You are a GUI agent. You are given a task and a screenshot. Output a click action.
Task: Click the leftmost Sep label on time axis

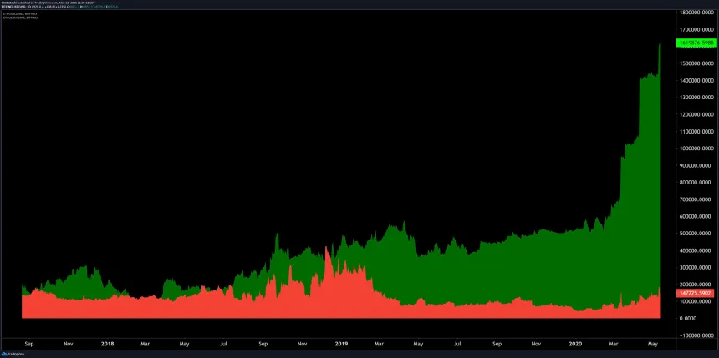pyautogui.click(x=29, y=343)
